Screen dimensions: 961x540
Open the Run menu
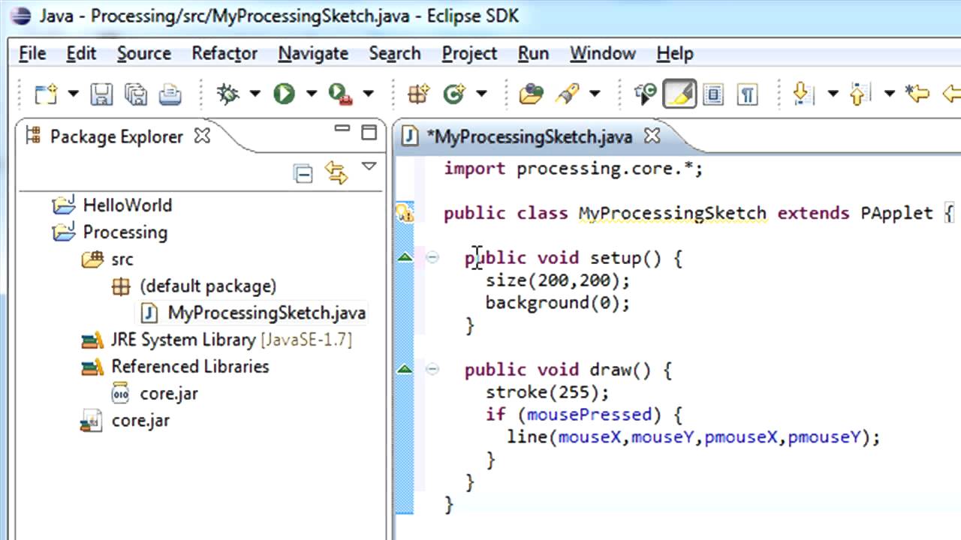point(533,53)
